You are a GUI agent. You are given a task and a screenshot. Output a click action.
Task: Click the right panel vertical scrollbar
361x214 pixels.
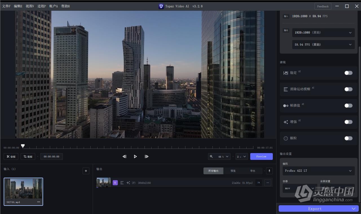(359, 124)
